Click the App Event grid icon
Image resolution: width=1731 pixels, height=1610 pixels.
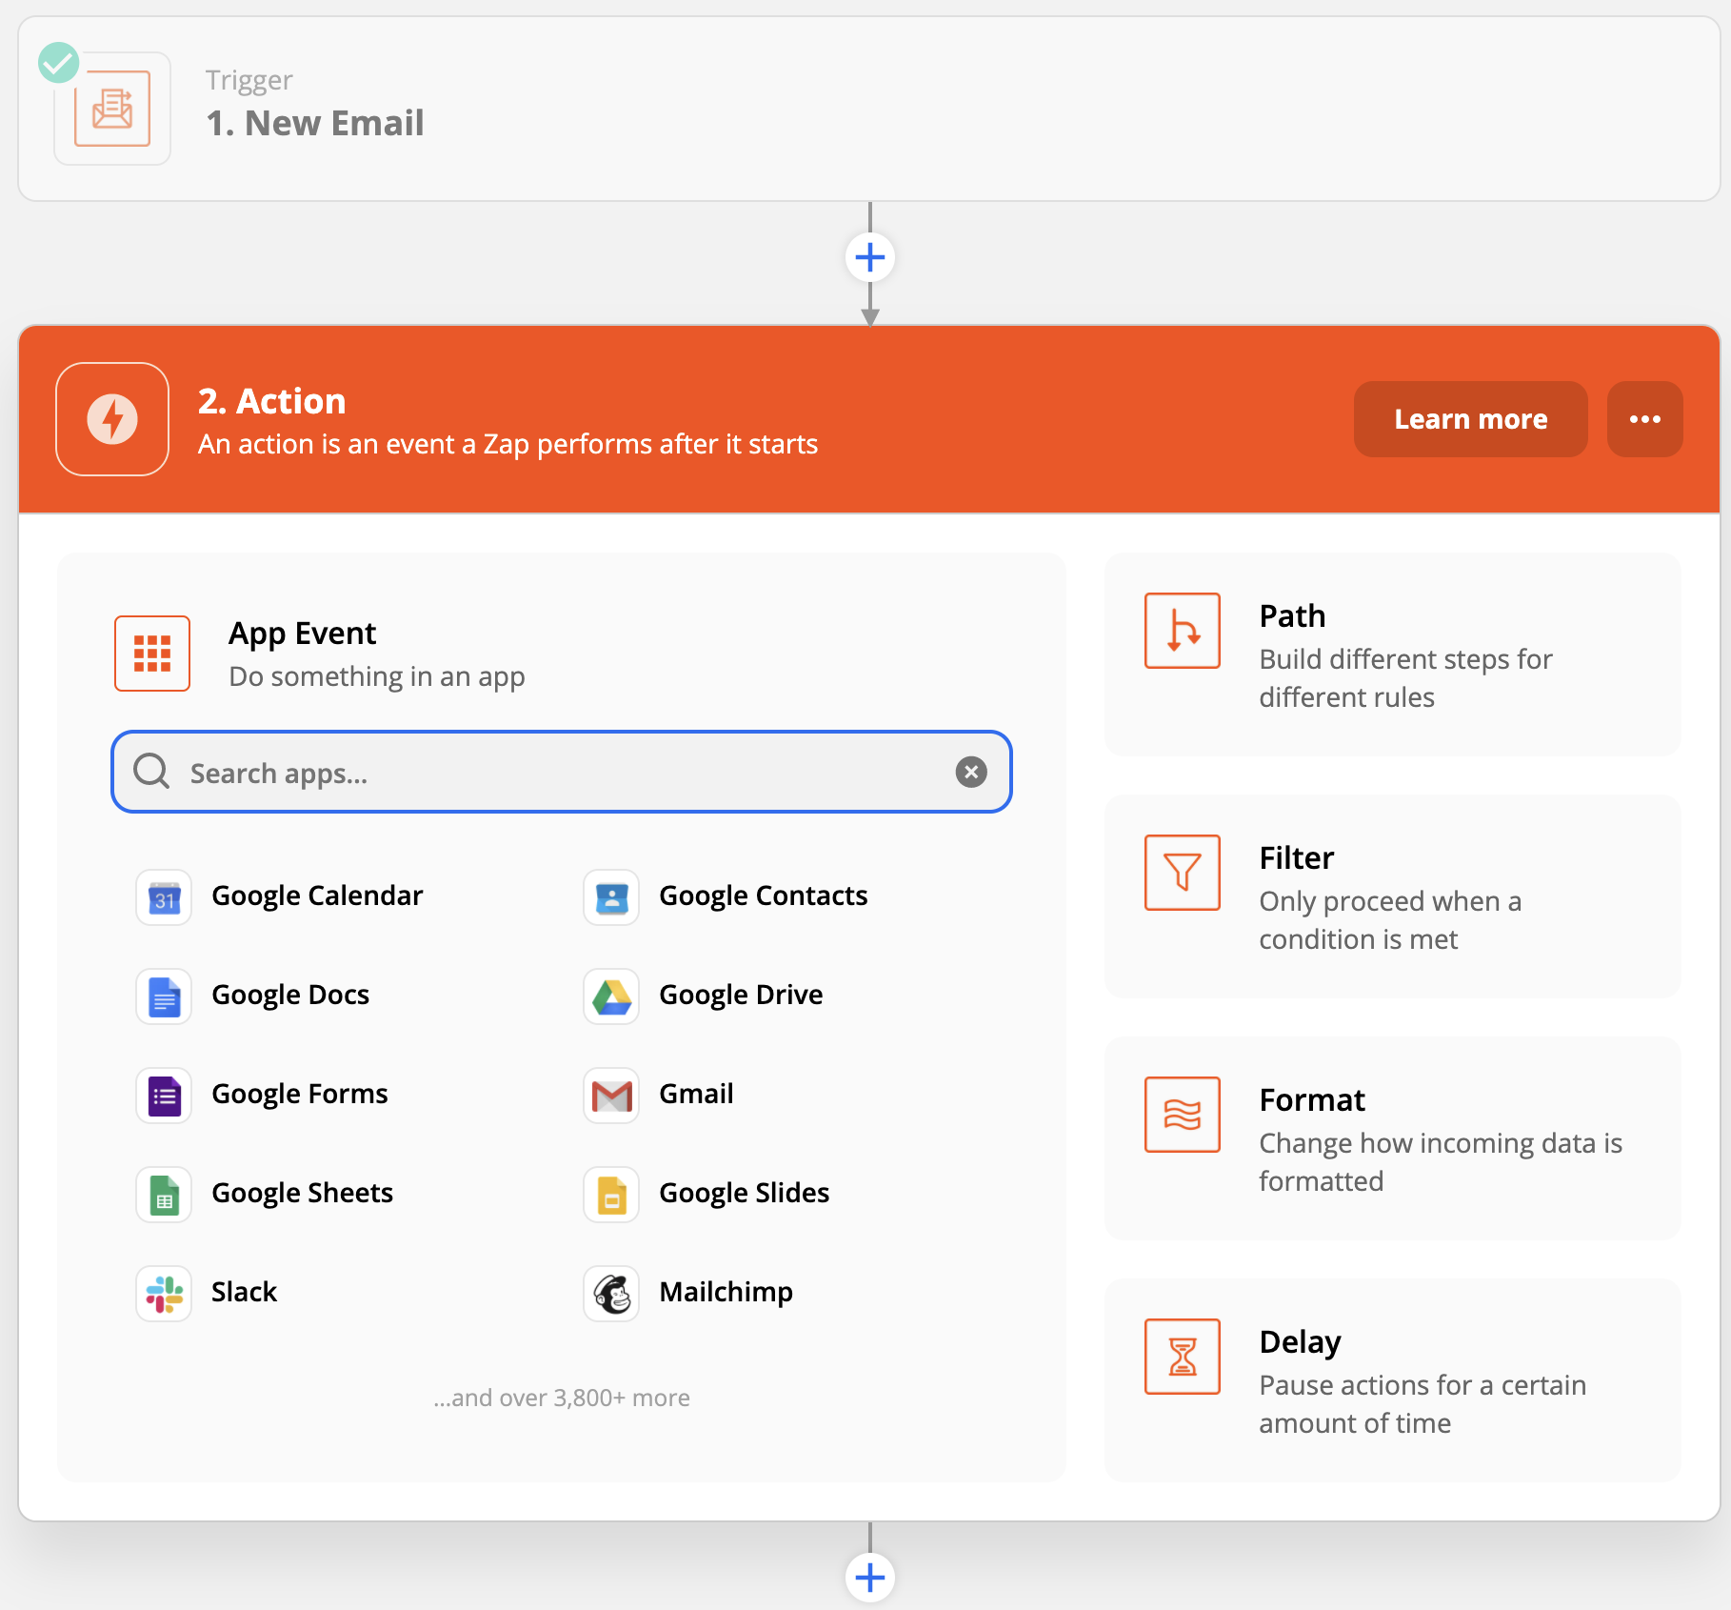click(x=152, y=654)
